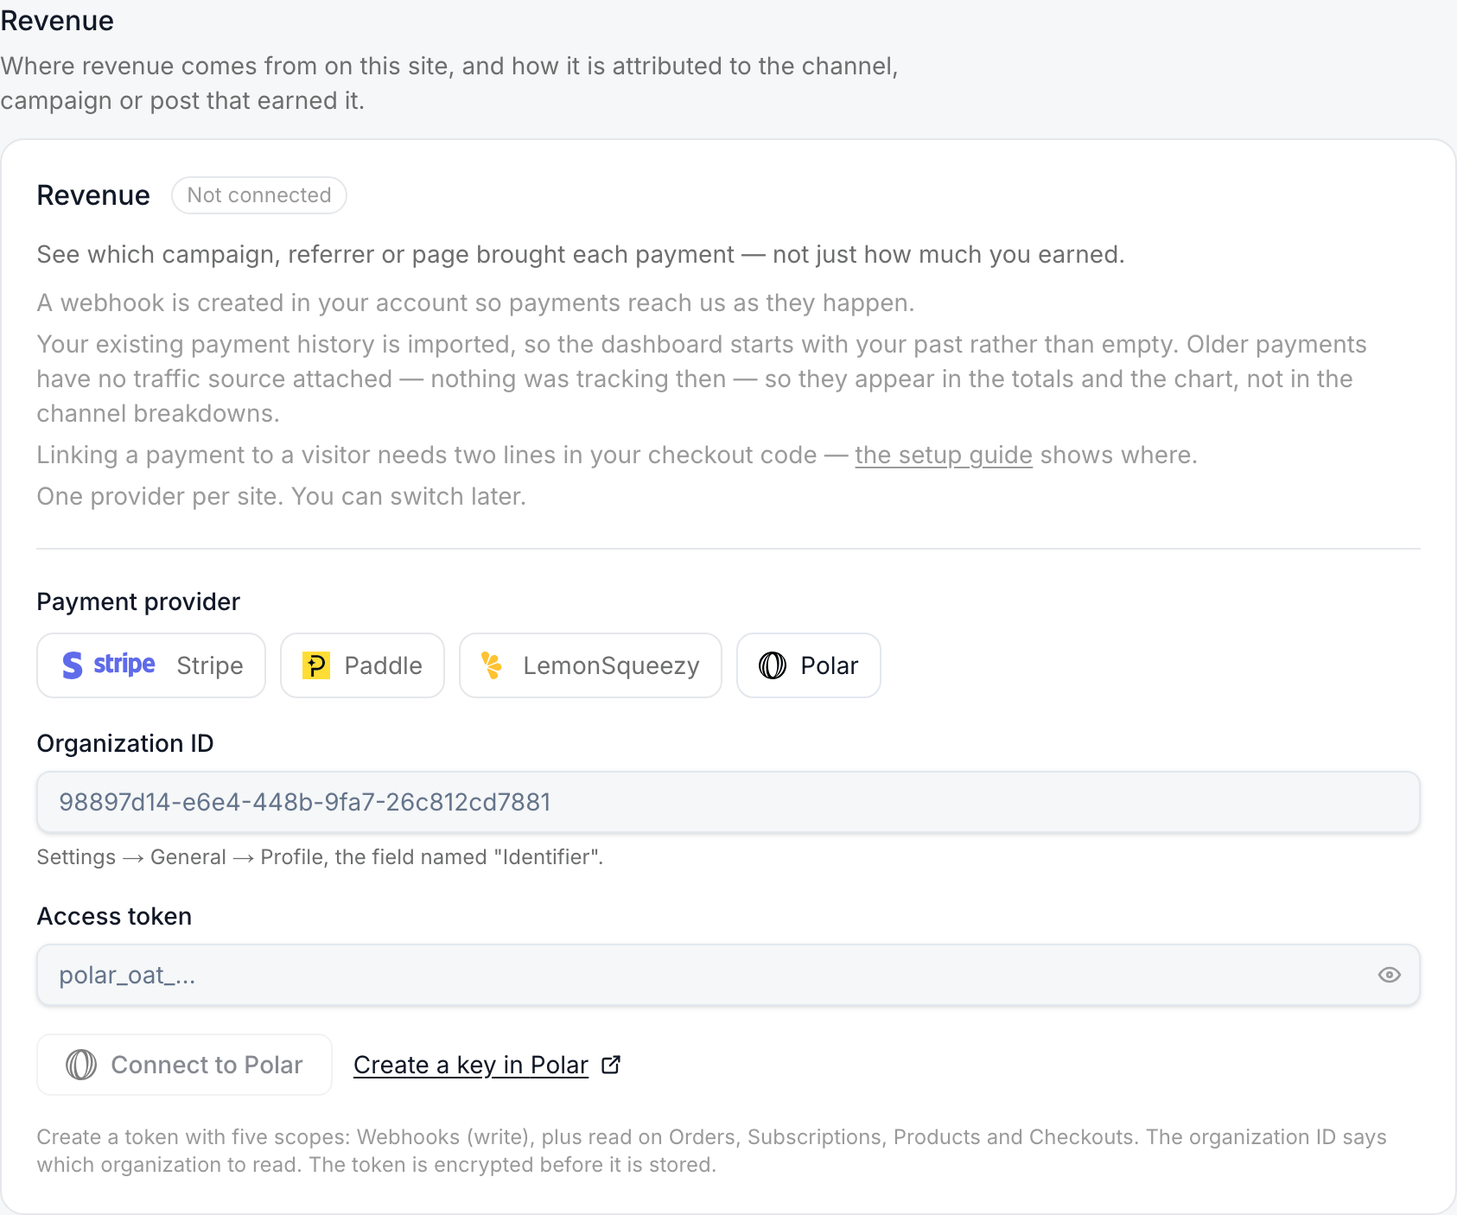The image size is (1457, 1215).
Task: Click the Payment provider label
Action: pos(138,601)
